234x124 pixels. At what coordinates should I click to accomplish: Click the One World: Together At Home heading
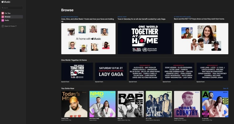point(74,60)
